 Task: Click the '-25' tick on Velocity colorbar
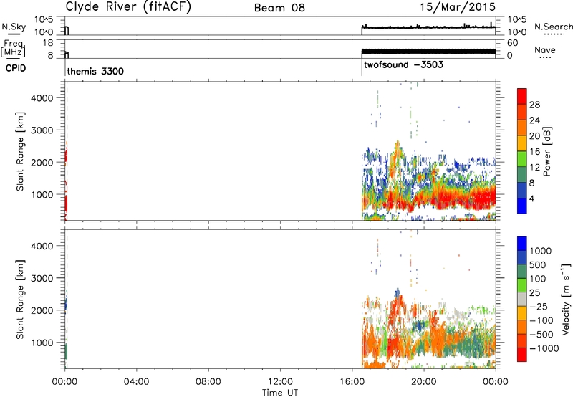(539, 306)
